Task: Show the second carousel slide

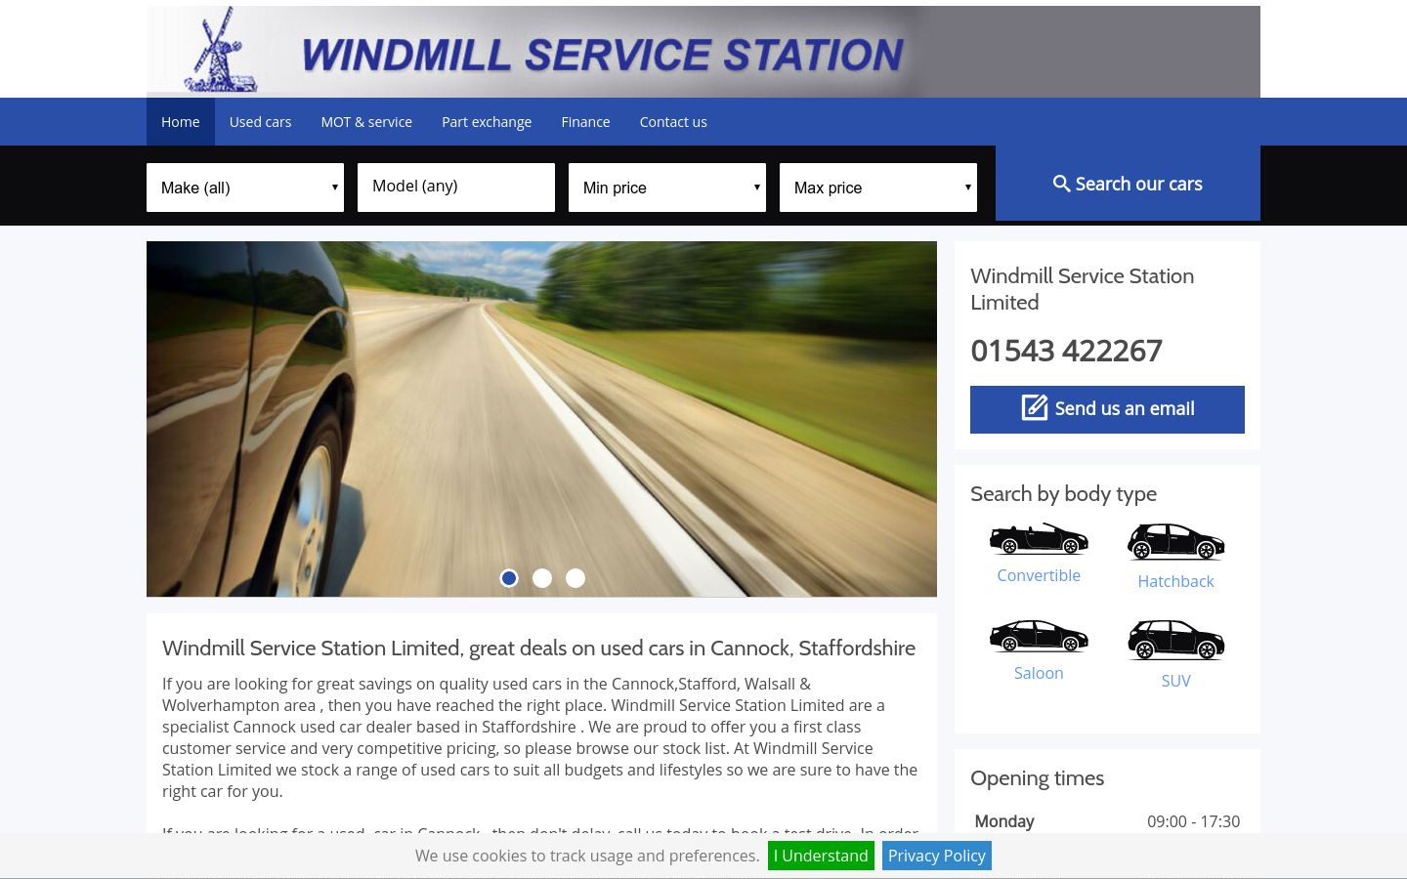Action: coord(542,578)
